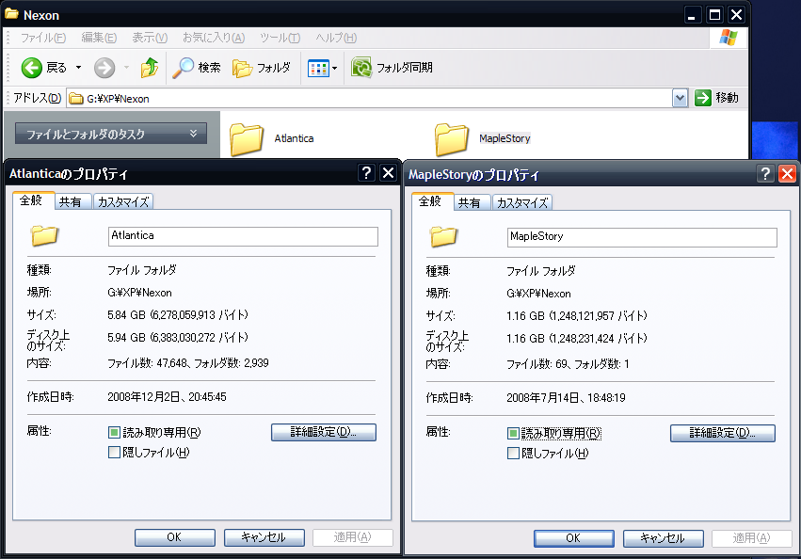Click the MapleStory folder name label

pos(505,138)
